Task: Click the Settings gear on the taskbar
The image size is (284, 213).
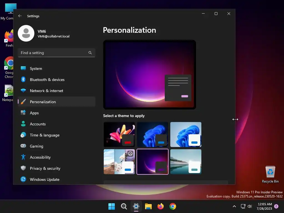Action: click(x=136, y=206)
